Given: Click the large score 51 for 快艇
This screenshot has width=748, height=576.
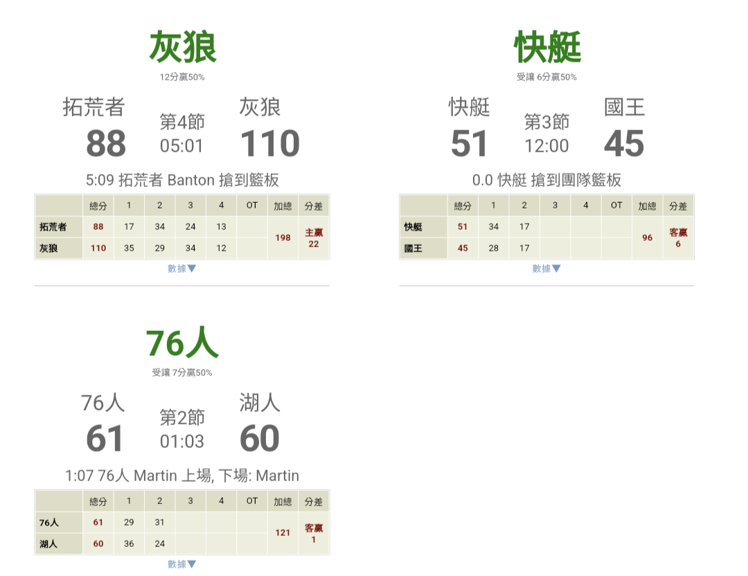Looking at the screenshot, I should pyautogui.click(x=469, y=143).
